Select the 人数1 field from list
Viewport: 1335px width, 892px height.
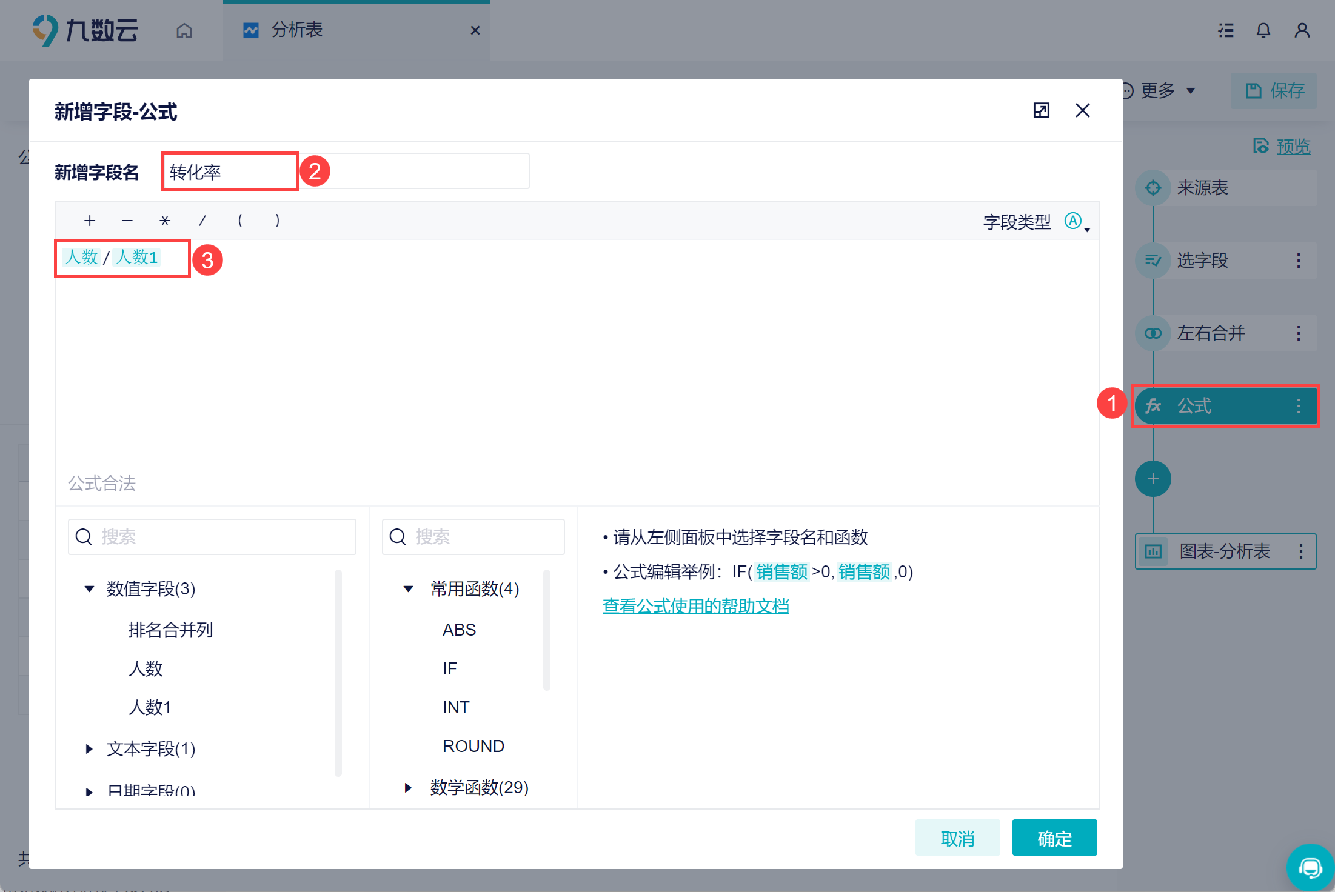150,707
